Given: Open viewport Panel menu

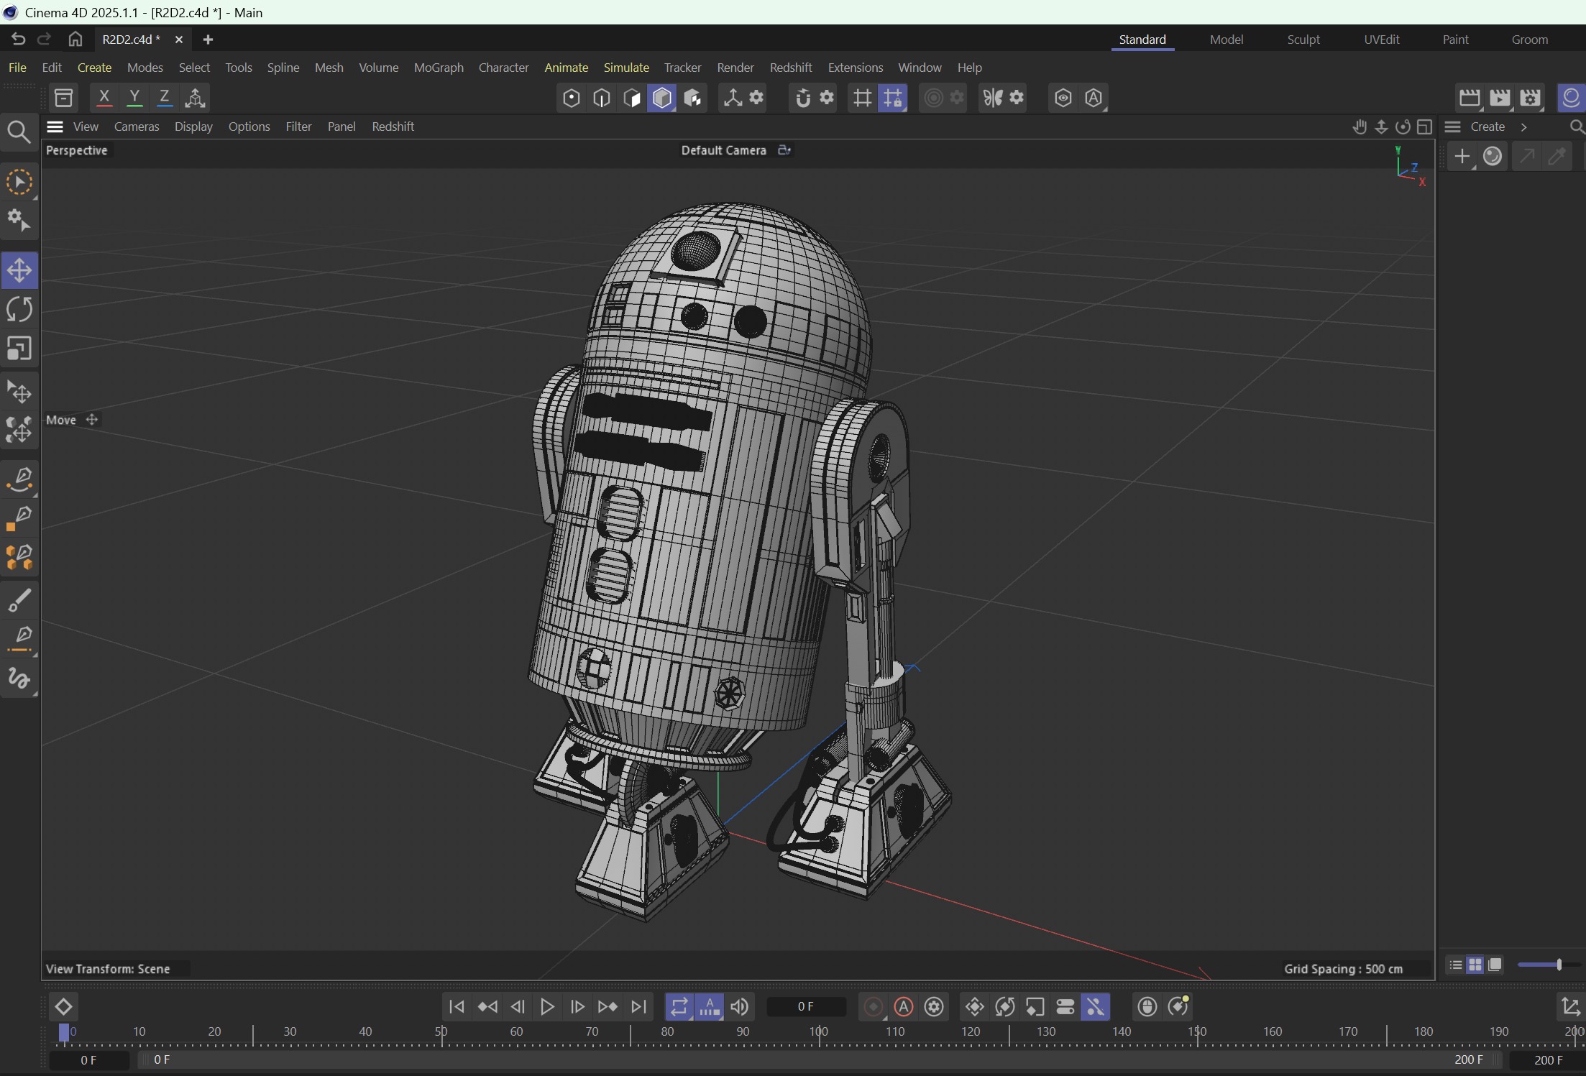Looking at the screenshot, I should [342, 127].
